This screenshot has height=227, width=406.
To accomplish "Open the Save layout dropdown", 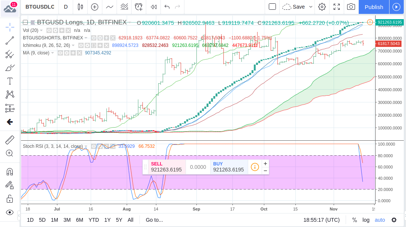I will coord(310,7).
